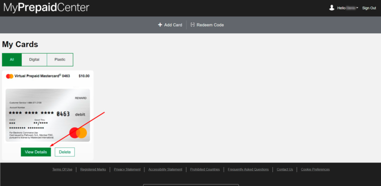Delete the Virtual Prepaid Mastercard 0463
This screenshot has width=381, height=186.
[64, 152]
